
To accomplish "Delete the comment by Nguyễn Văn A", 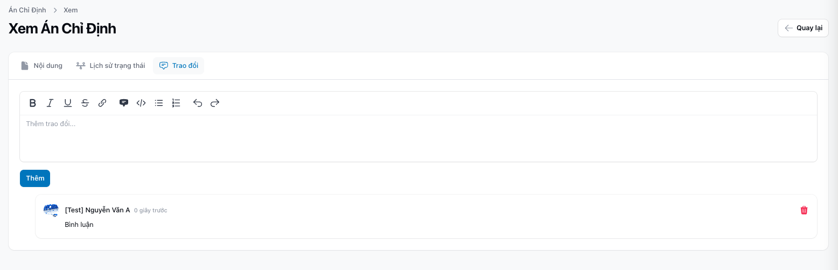I will [804, 210].
